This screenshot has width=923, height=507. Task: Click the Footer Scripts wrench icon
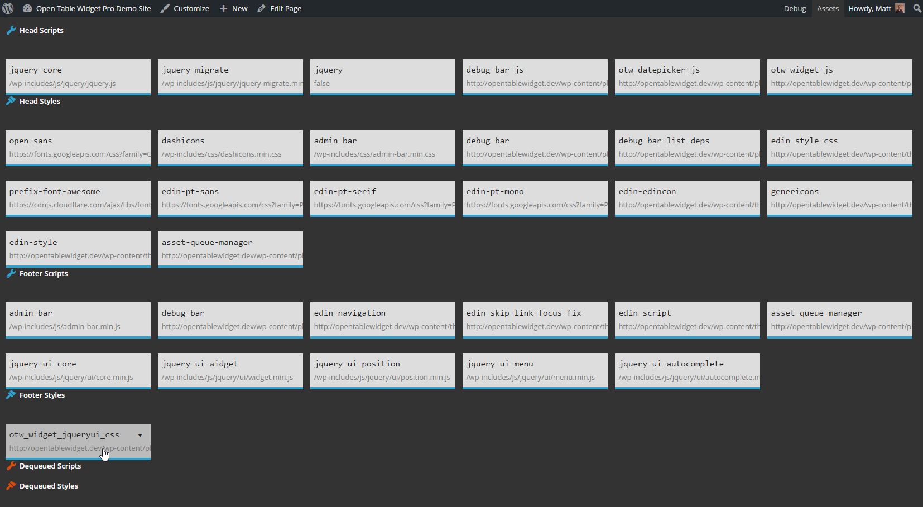click(11, 273)
